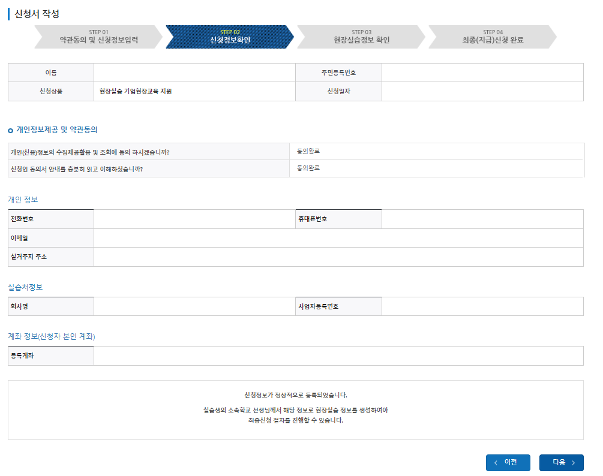603x476 pixels.
Task: Click the 이름 label cell
Action: pos(51,73)
